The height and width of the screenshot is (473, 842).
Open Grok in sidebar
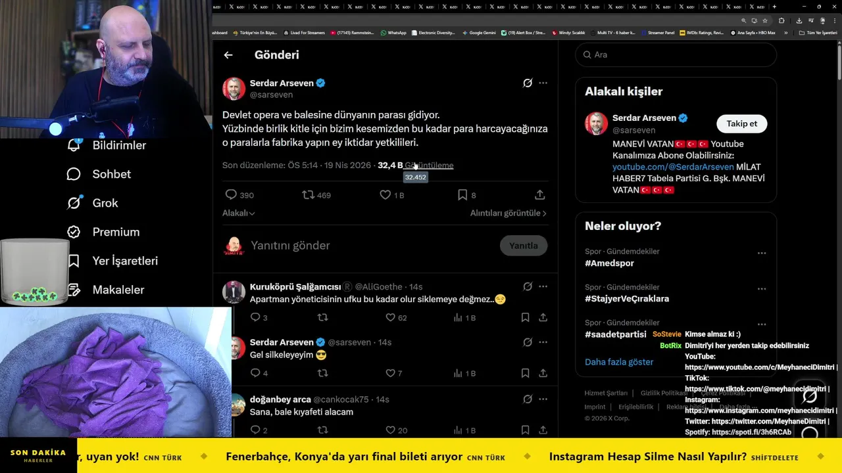93,203
